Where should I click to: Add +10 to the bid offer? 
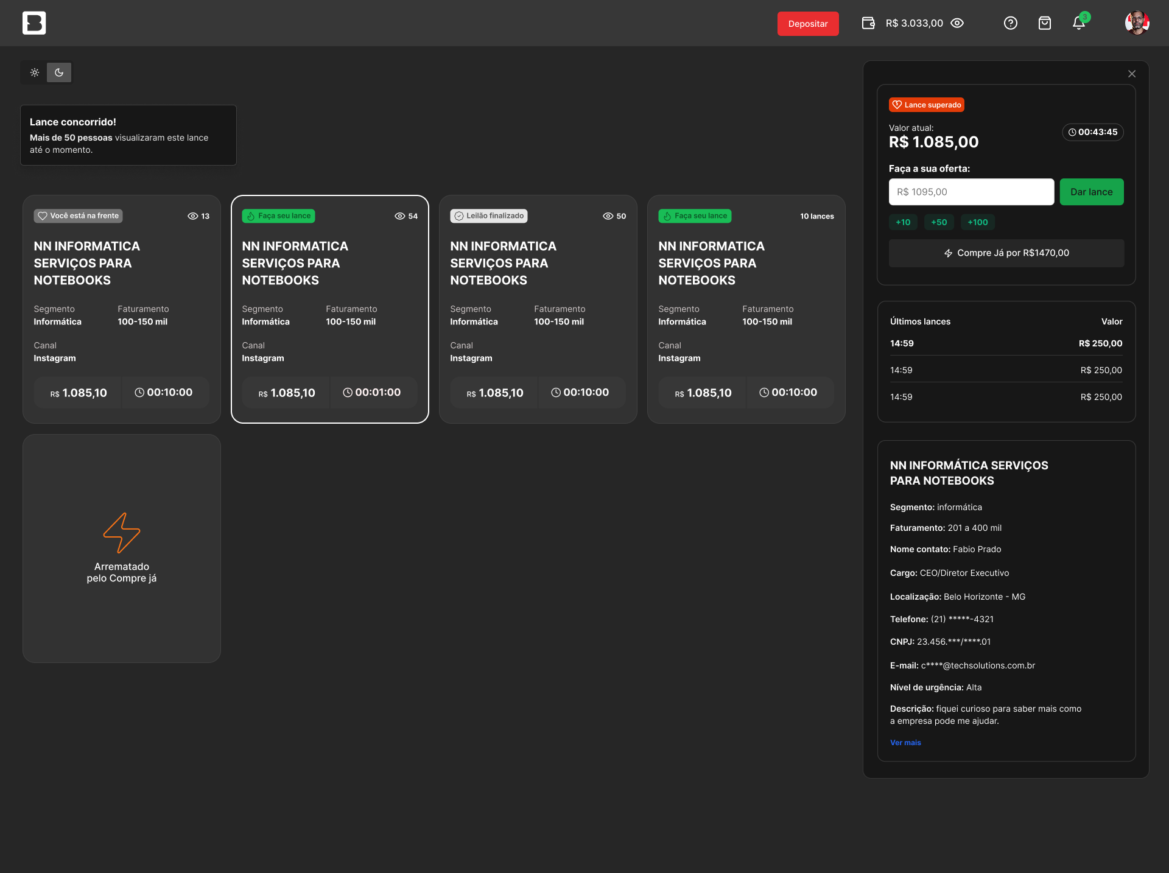click(x=903, y=222)
